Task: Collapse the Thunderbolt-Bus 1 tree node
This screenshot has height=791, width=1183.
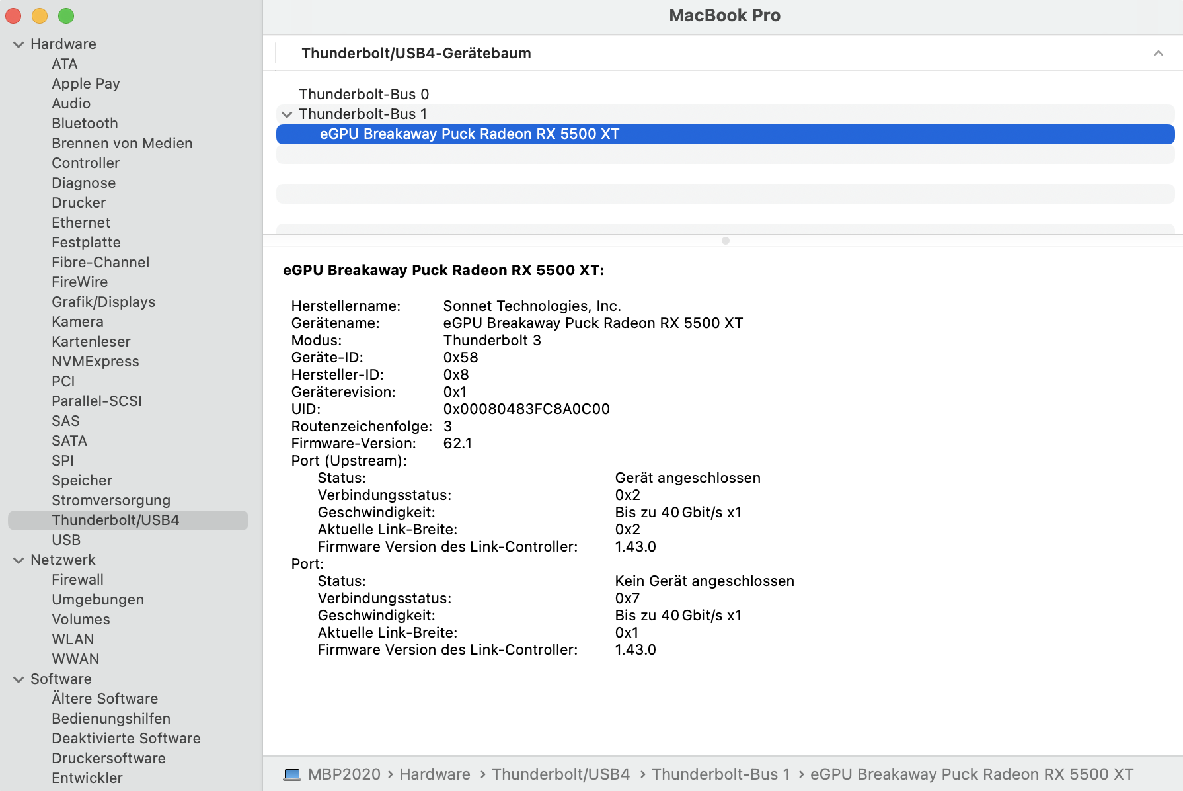Action: pyautogui.click(x=287, y=114)
